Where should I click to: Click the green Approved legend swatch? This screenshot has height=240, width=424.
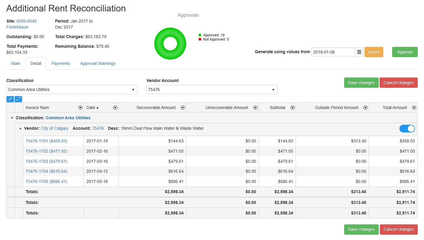200,35
